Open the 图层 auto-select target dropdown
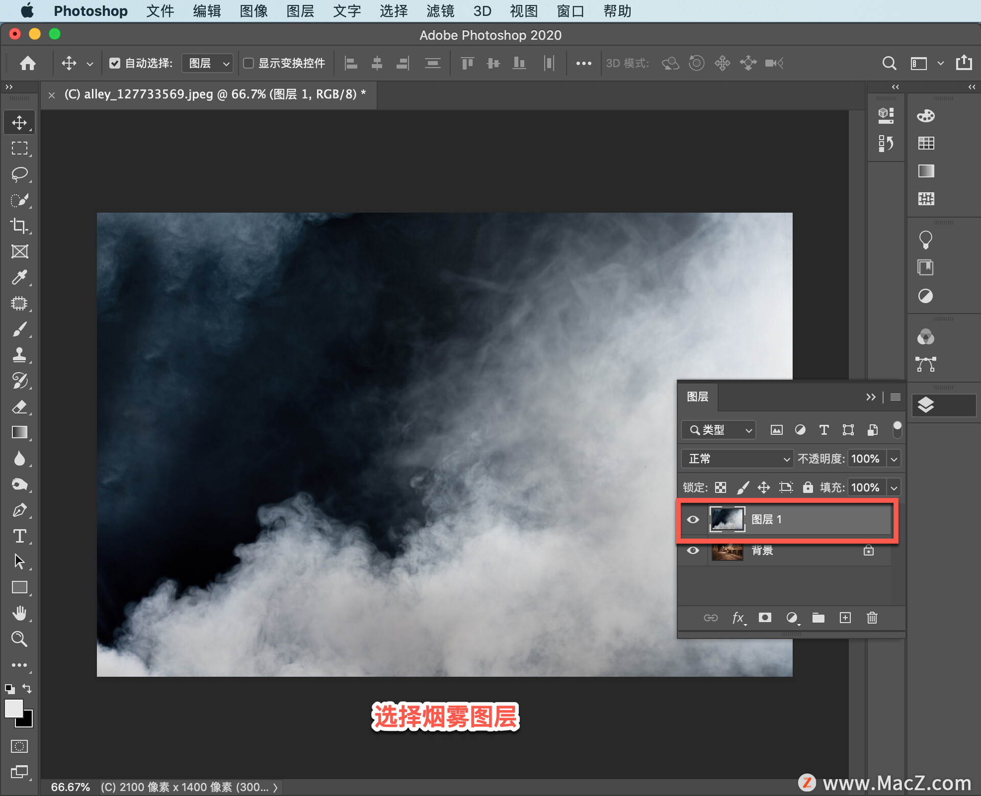This screenshot has width=981, height=796. click(x=207, y=63)
